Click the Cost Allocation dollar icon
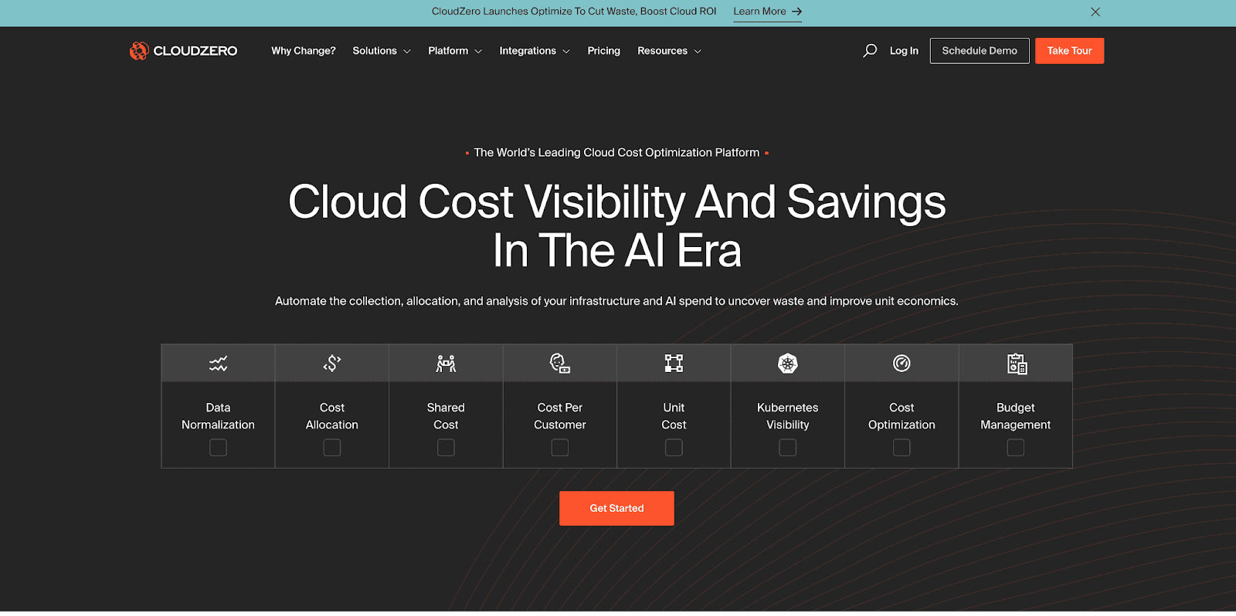 click(x=332, y=363)
